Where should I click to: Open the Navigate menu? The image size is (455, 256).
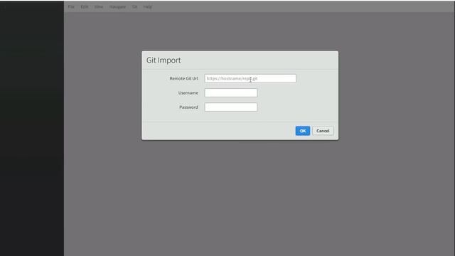[x=117, y=6]
